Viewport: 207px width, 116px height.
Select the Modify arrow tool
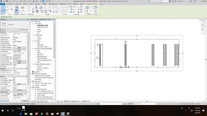3,9
